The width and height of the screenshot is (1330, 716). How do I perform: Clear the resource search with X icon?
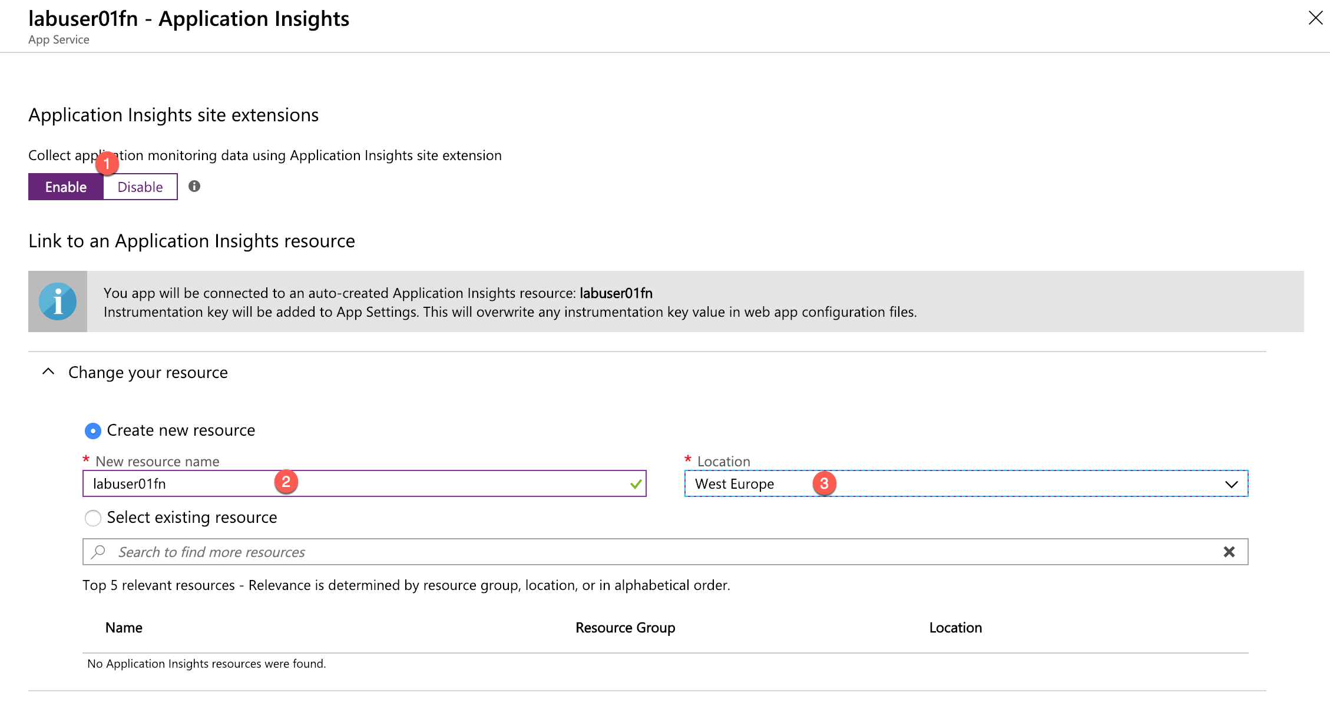pyautogui.click(x=1229, y=552)
